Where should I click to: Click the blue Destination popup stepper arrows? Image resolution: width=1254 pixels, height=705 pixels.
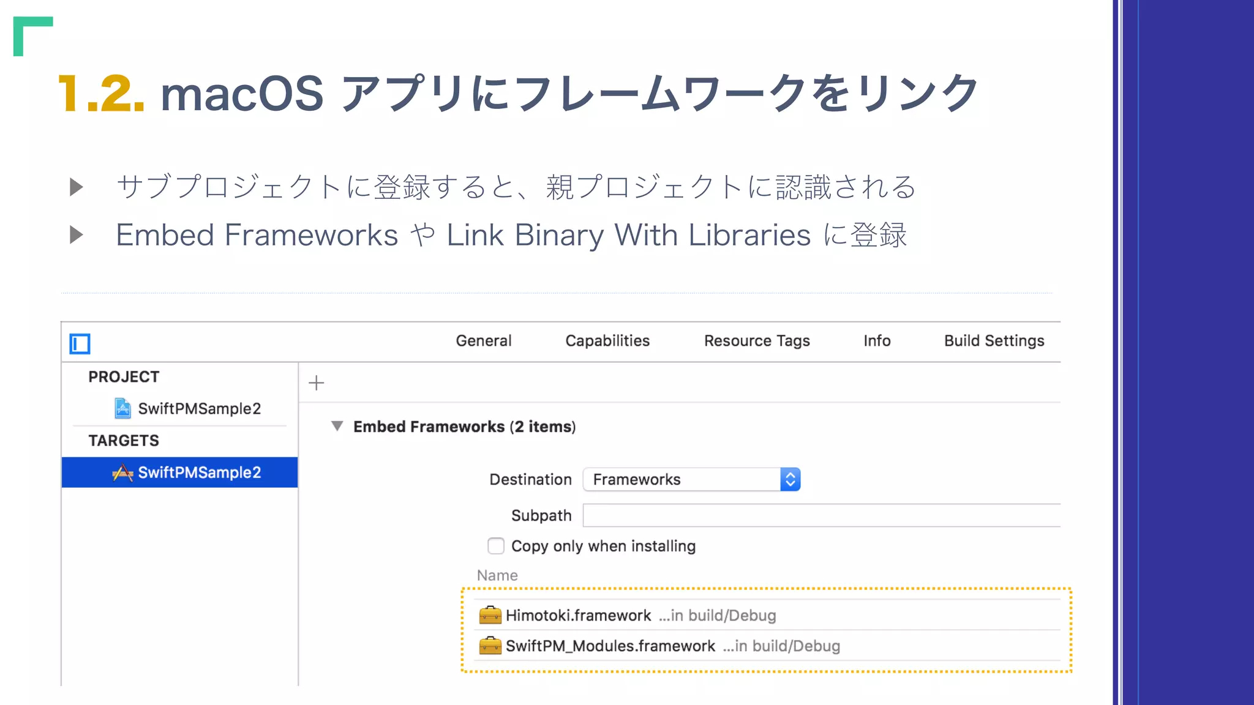[790, 479]
